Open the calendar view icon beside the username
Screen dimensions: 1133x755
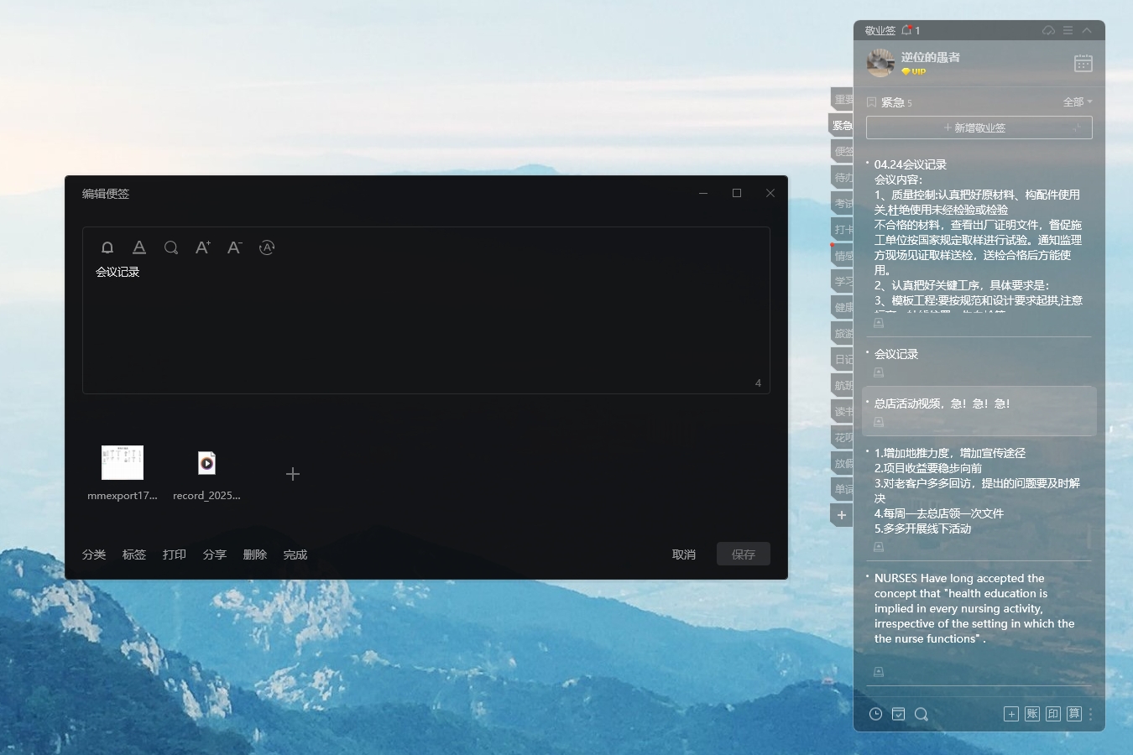coord(1083,64)
